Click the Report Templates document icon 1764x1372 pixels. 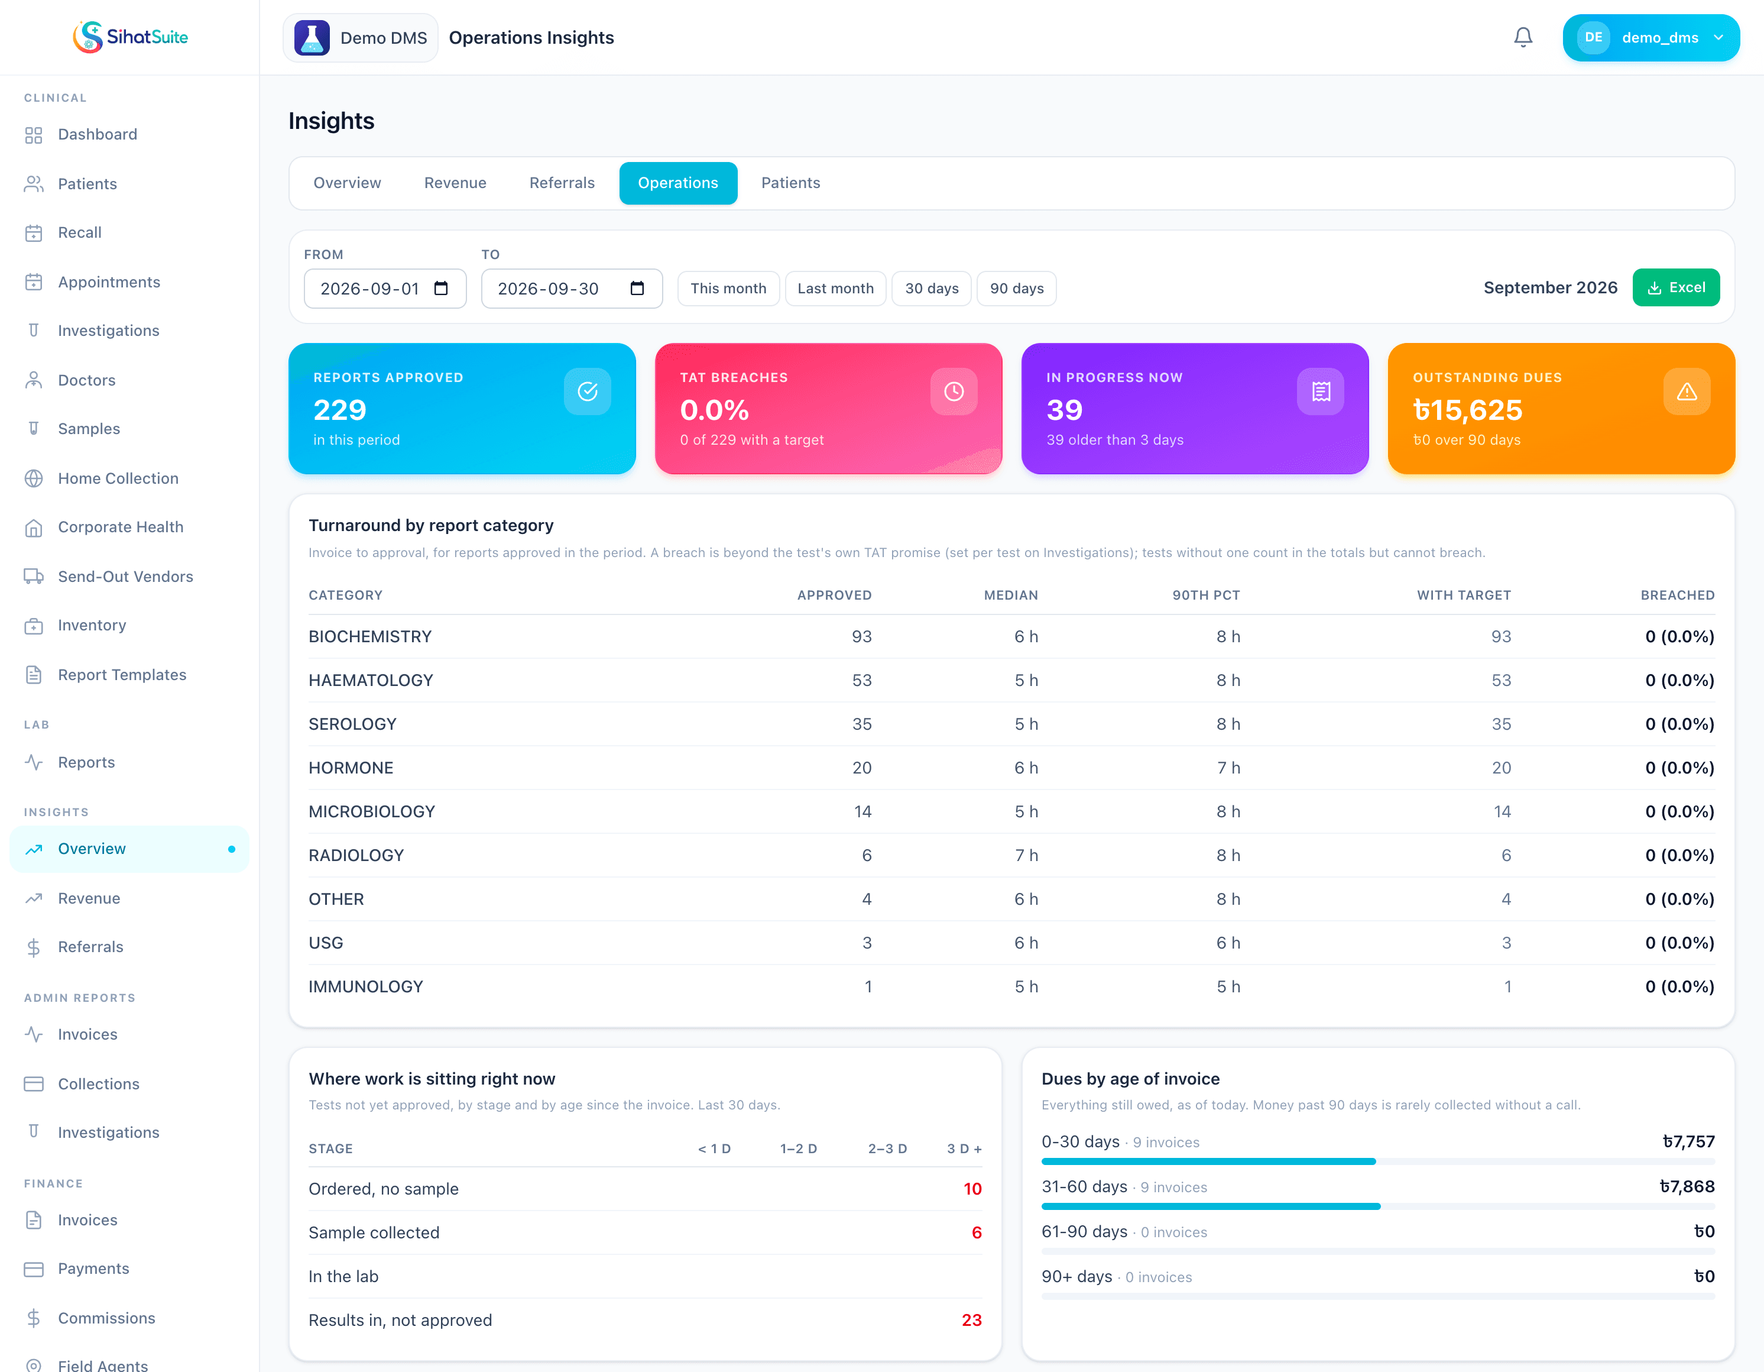pyautogui.click(x=33, y=675)
